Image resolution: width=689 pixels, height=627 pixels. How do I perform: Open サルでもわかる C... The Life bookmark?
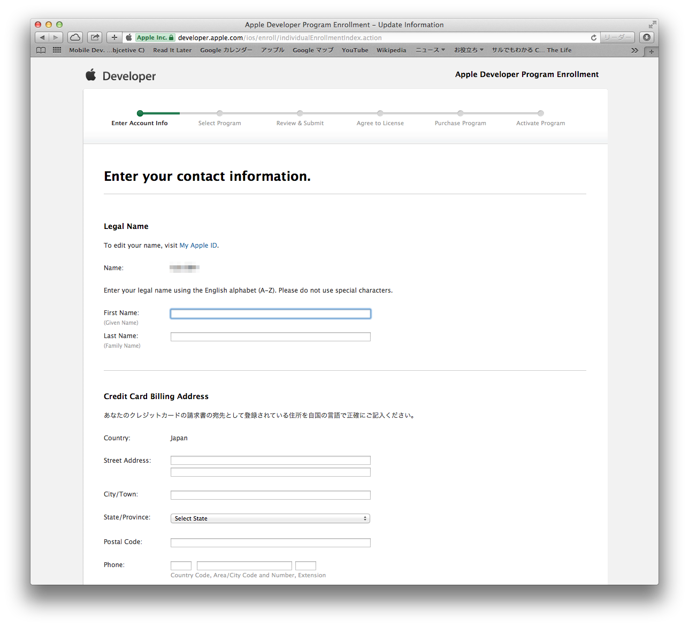532,50
